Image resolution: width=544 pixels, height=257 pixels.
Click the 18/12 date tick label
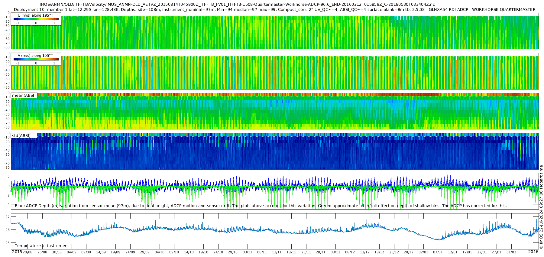pyautogui.click(x=379, y=252)
